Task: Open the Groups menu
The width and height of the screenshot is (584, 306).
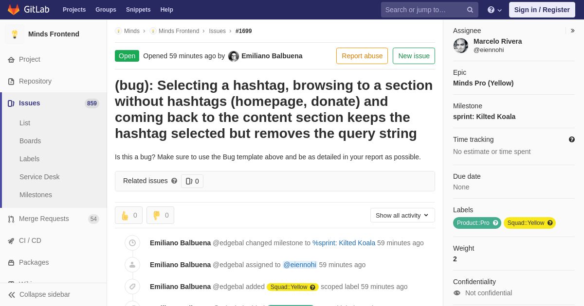Action: tap(106, 10)
